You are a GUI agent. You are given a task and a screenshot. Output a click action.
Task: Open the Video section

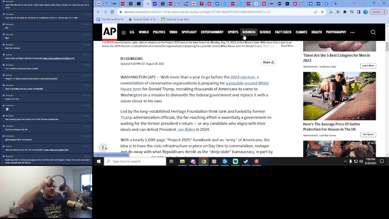pos(173,32)
